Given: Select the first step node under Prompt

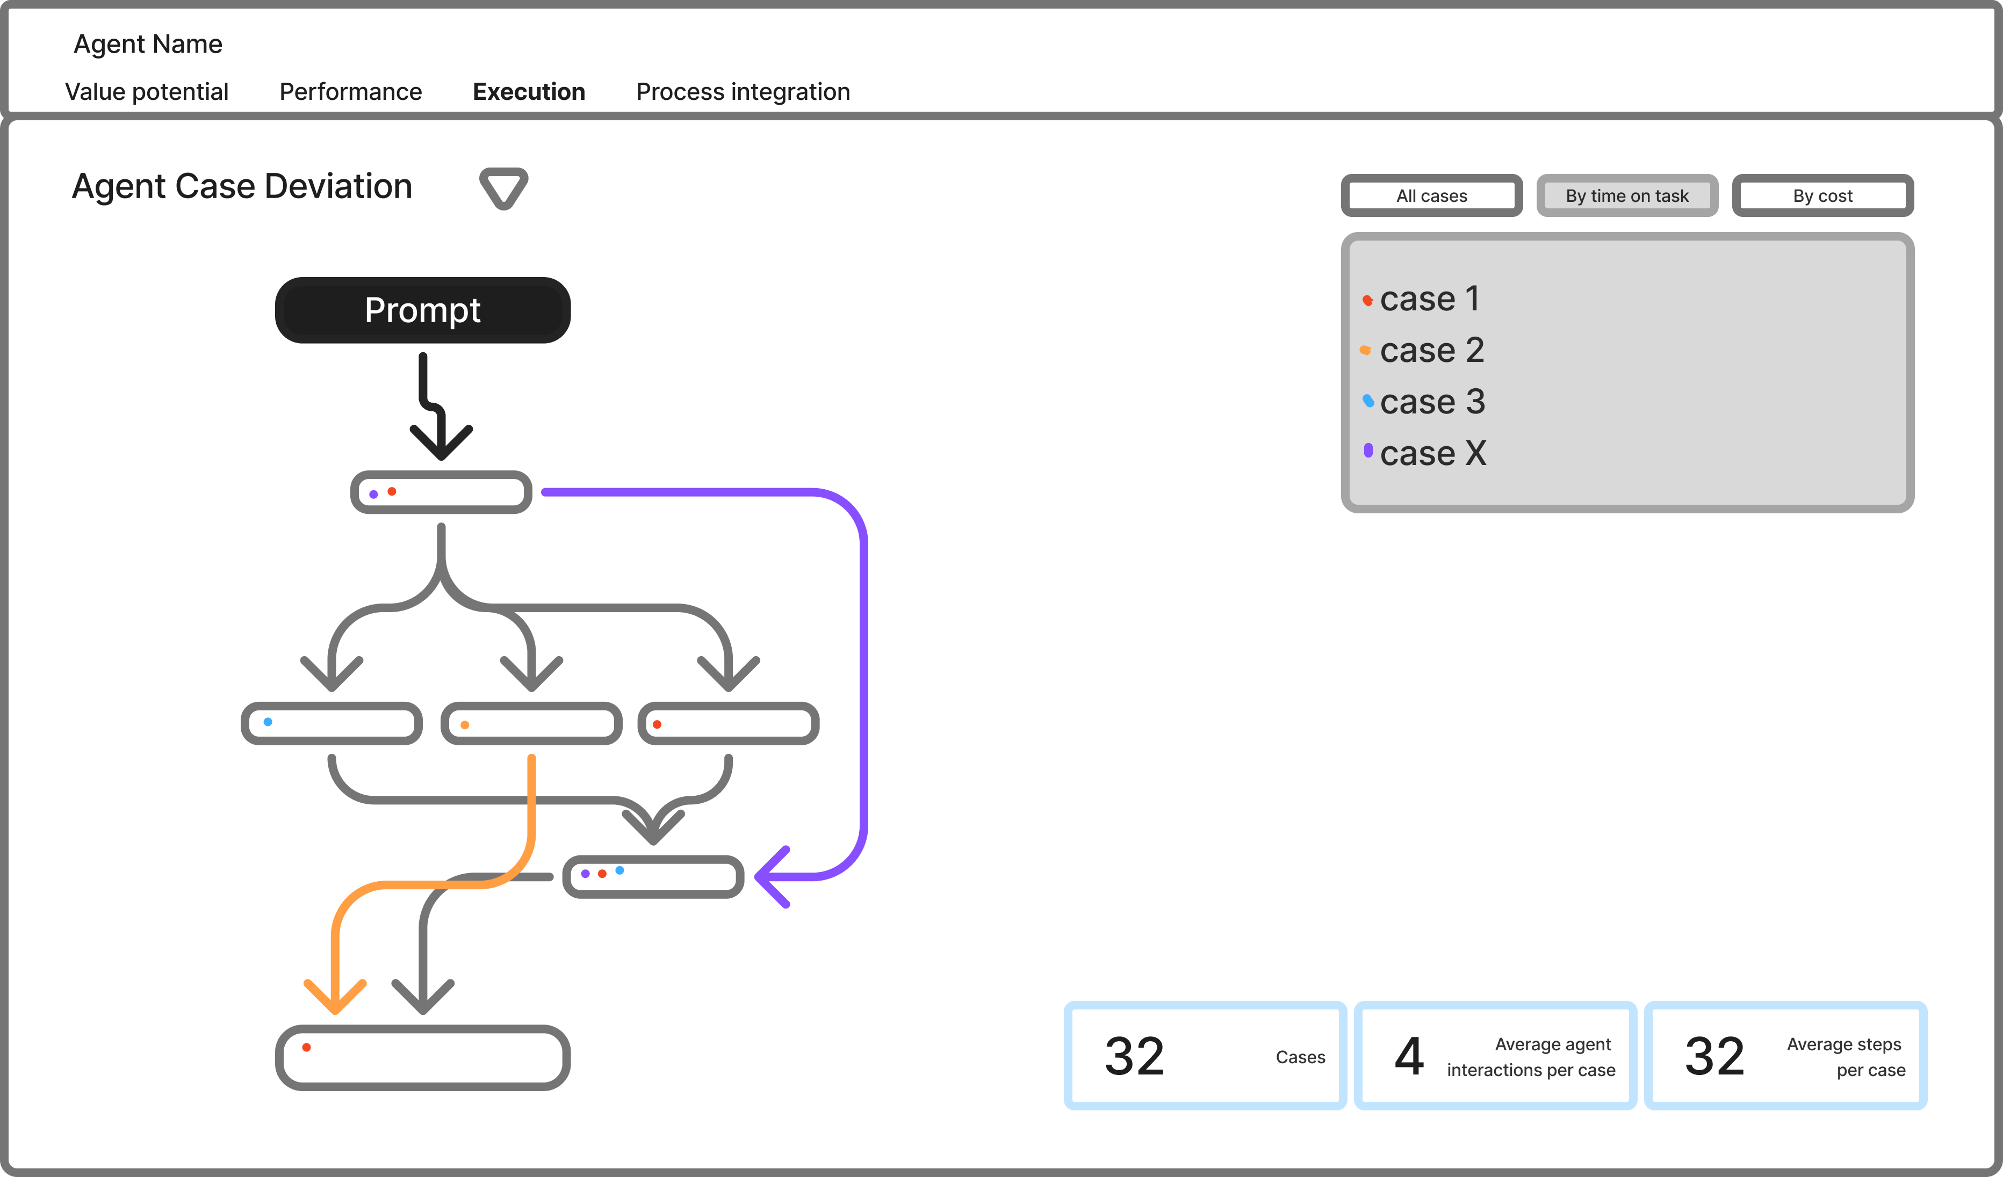Looking at the screenshot, I should pyautogui.click(x=441, y=492).
